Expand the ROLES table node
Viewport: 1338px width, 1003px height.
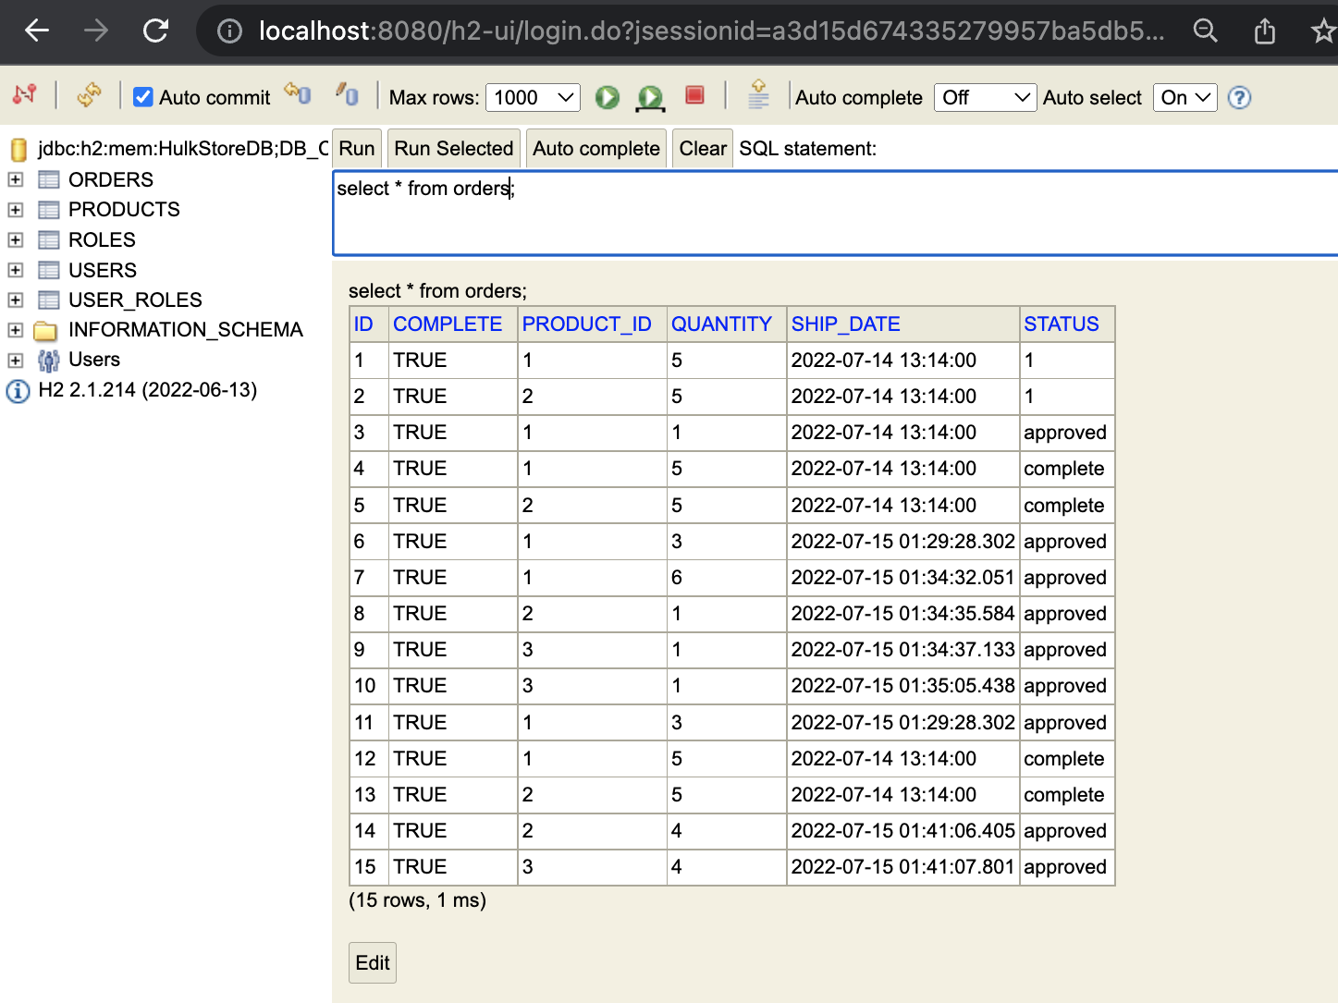16,240
